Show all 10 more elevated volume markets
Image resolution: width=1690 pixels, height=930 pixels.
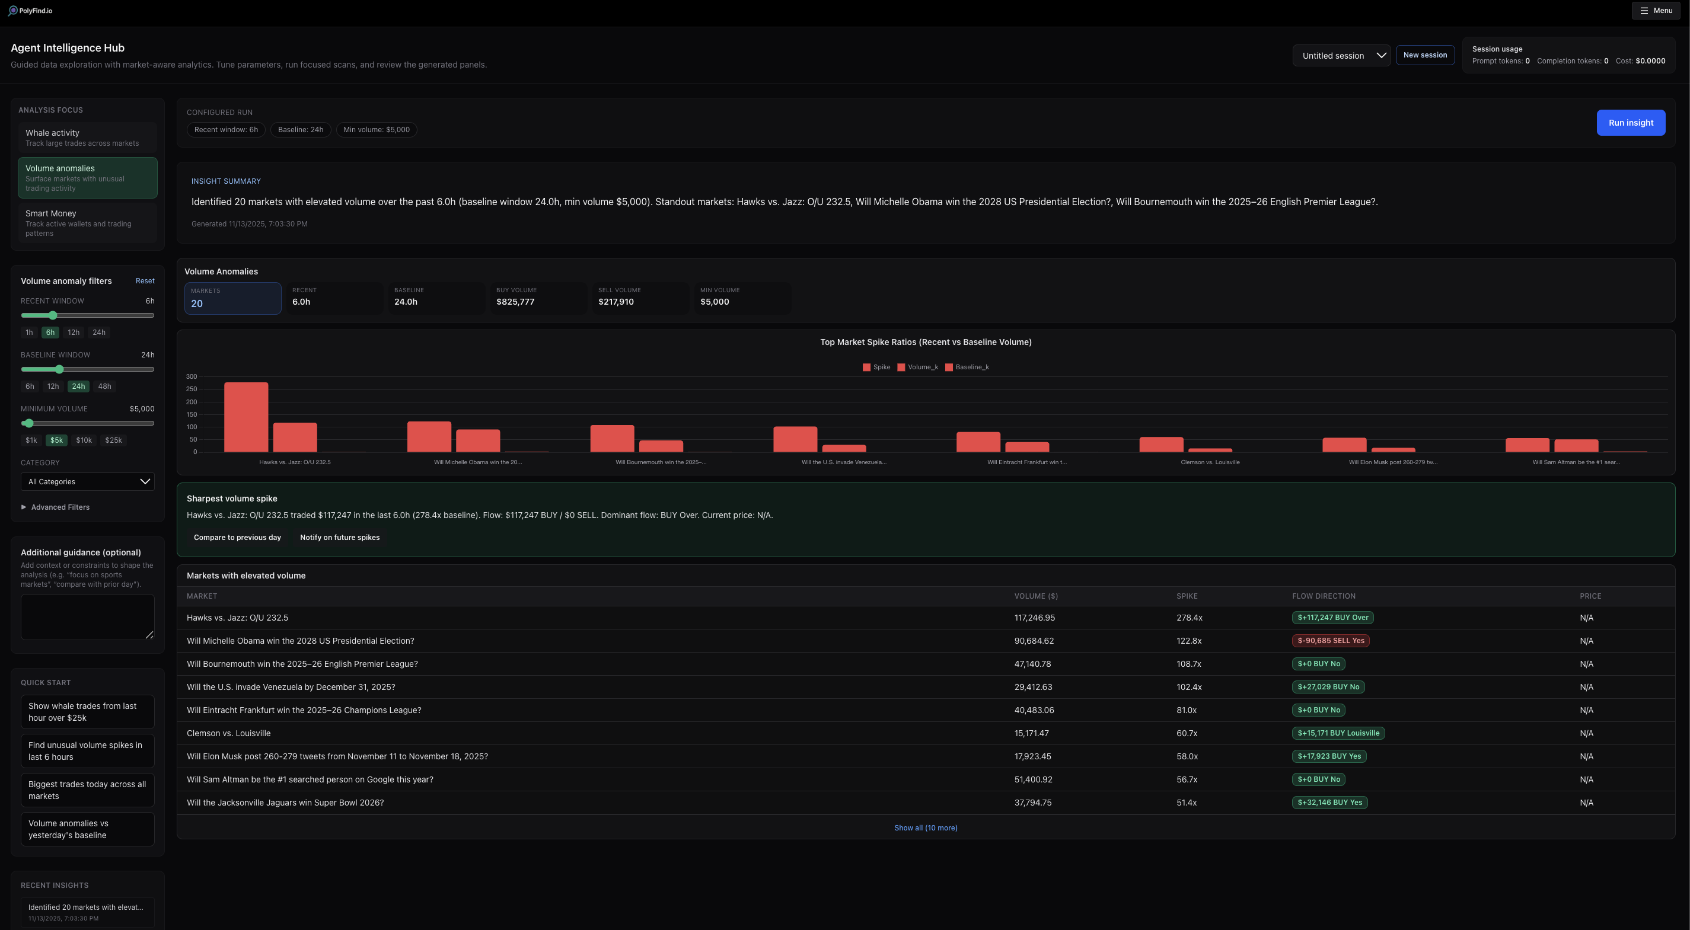coord(926,827)
